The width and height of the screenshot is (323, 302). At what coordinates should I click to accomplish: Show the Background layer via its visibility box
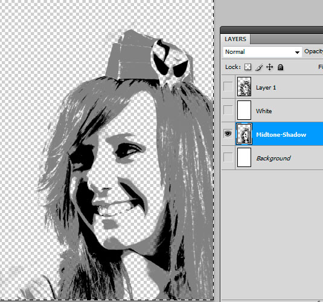click(x=228, y=157)
